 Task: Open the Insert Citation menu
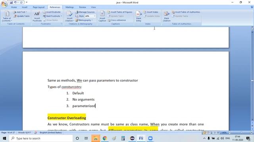tap(69, 16)
